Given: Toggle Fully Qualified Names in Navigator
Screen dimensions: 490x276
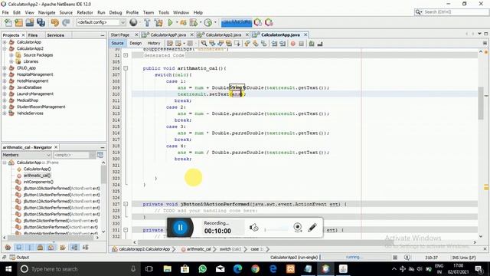Looking at the screenshot, I should [x=63, y=247].
